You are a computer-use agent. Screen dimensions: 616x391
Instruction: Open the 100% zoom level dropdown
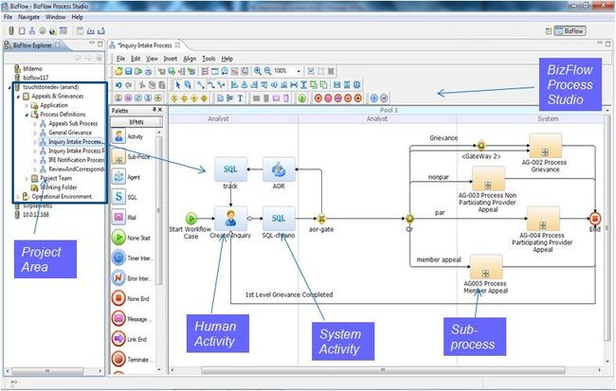tap(299, 71)
